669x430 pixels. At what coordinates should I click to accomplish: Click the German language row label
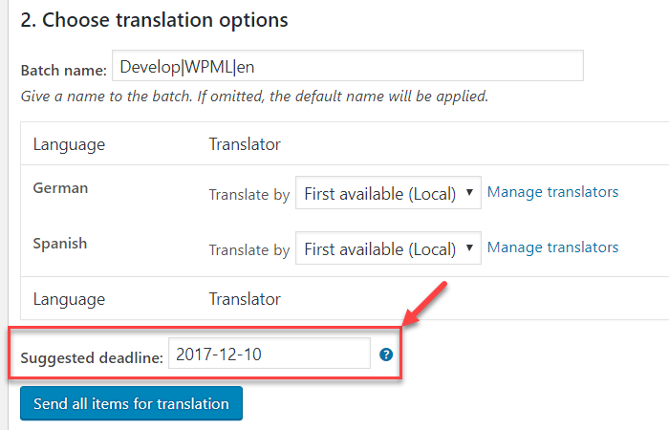coord(60,187)
